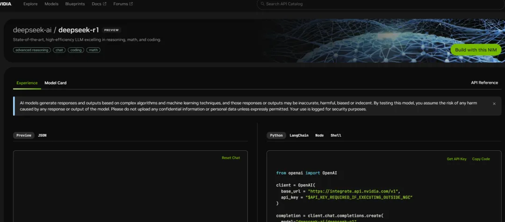Viewport: 505px width, 222px height.
Task: Switch code sample to Node
Action: (x=319, y=135)
